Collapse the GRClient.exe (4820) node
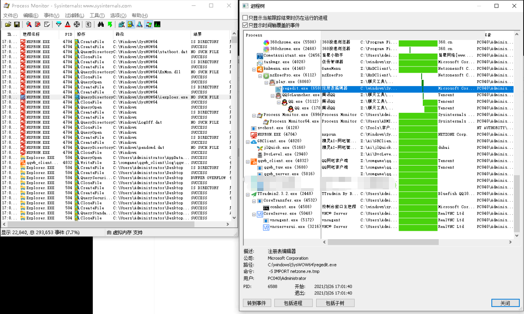 click(248, 141)
